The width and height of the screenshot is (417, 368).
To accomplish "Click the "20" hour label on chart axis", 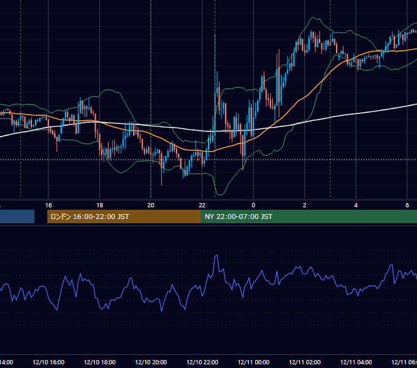I will click(x=151, y=205).
